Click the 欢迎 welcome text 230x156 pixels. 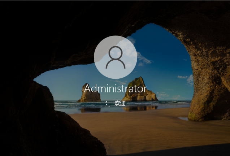pyautogui.click(x=120, y=103)
